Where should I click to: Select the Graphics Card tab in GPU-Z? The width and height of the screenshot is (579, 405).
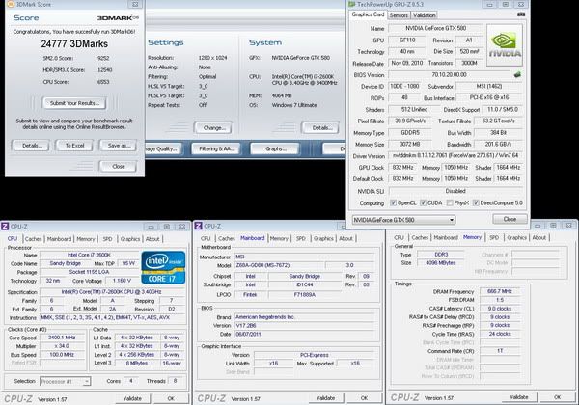click(369, 14)
